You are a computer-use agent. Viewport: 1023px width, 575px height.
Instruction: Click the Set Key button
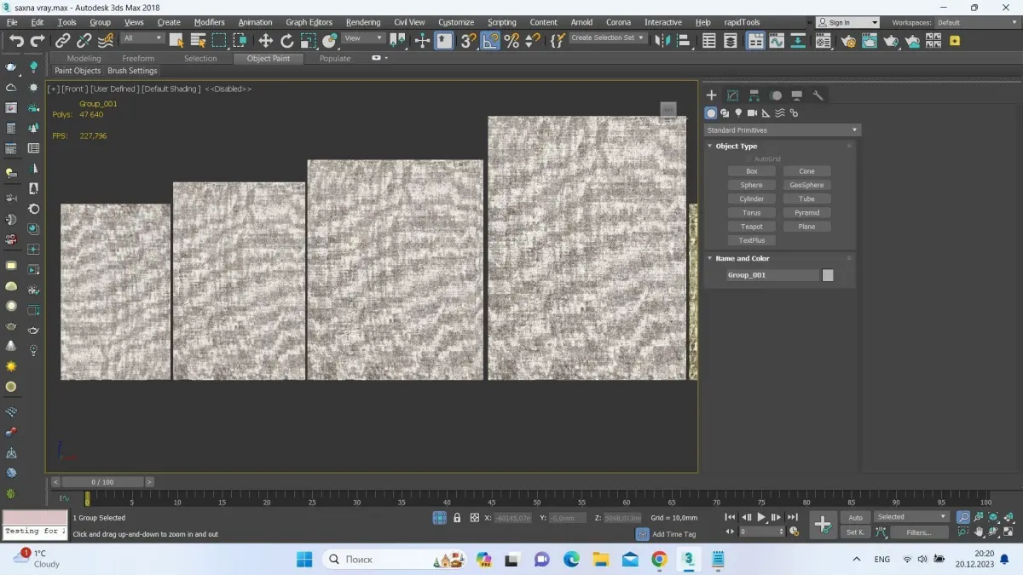pos(855,532)
